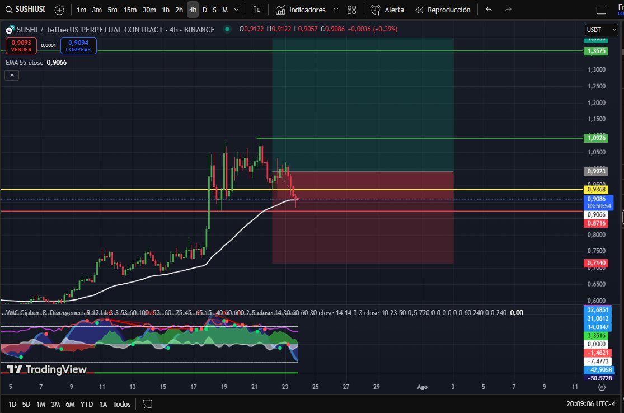The height and width of the screenshot is (413, 624).
Task: Open layout selection square icon
Action: [x=601, y=10]
